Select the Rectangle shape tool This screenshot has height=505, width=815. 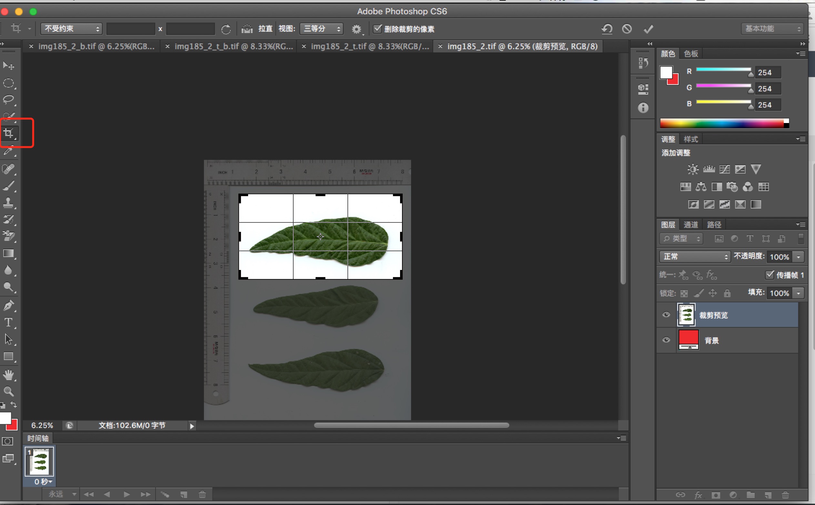8,356
